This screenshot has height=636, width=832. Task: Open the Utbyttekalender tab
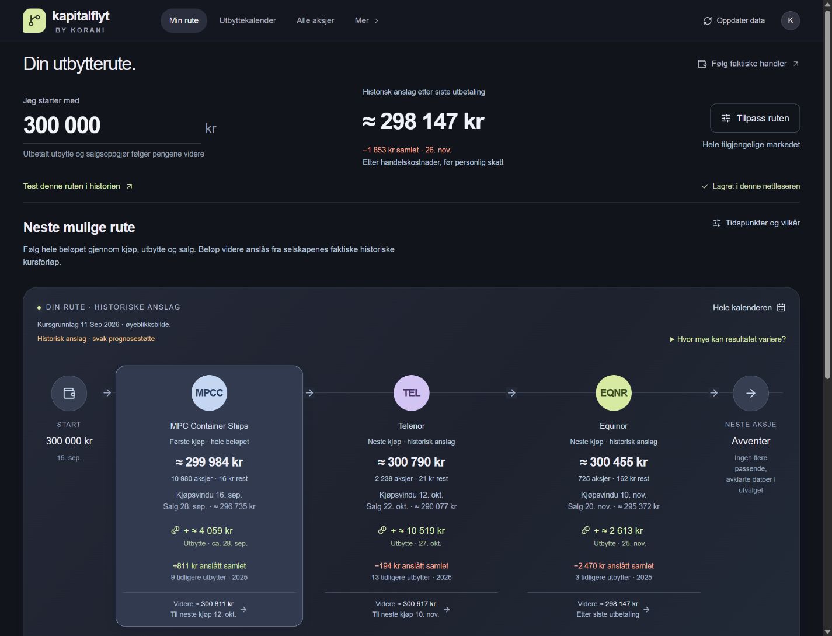click(248, 20)
